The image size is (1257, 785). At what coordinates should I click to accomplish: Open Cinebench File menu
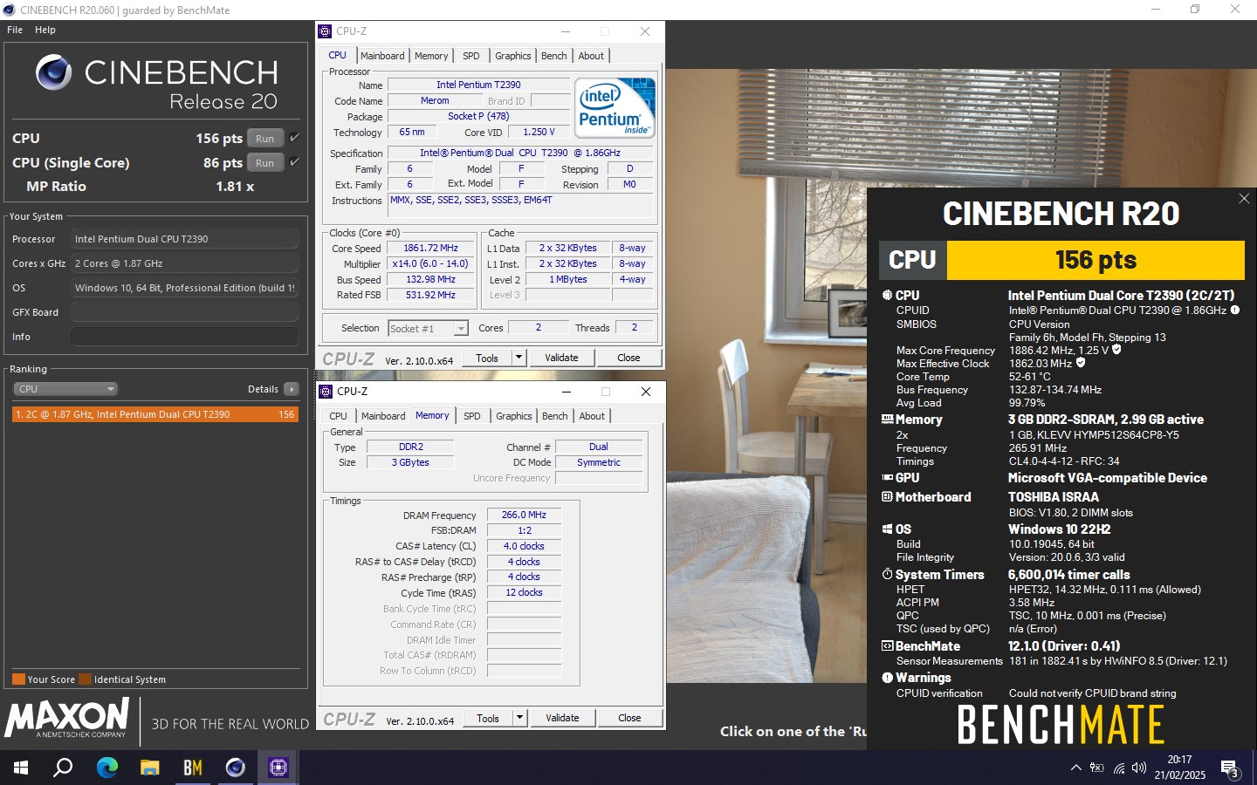point(15,30)
